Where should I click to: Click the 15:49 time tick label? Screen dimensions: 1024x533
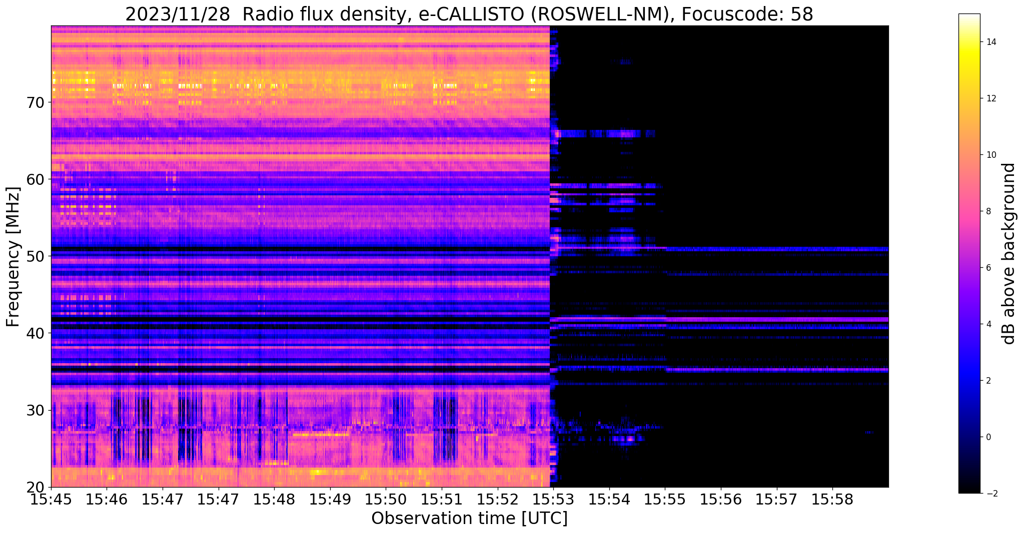coord(330,500)
